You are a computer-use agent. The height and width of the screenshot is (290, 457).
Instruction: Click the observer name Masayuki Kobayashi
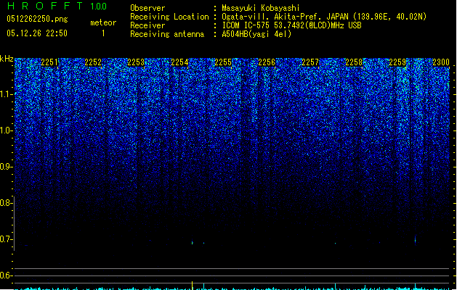click(261, 8)
